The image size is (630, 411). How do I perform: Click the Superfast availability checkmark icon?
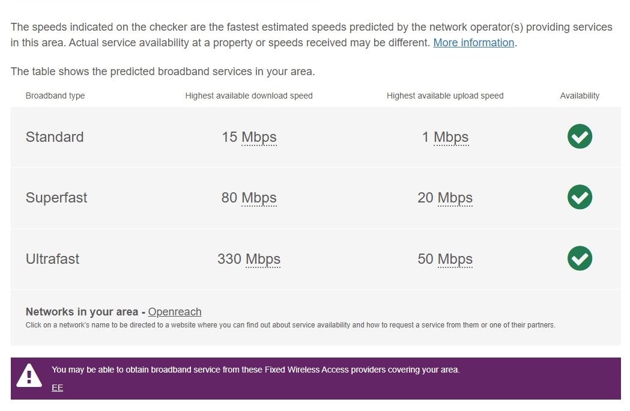coord(580,197)
